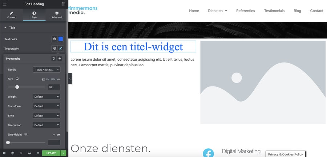Click the Size value field showing 50

(54, 87)
